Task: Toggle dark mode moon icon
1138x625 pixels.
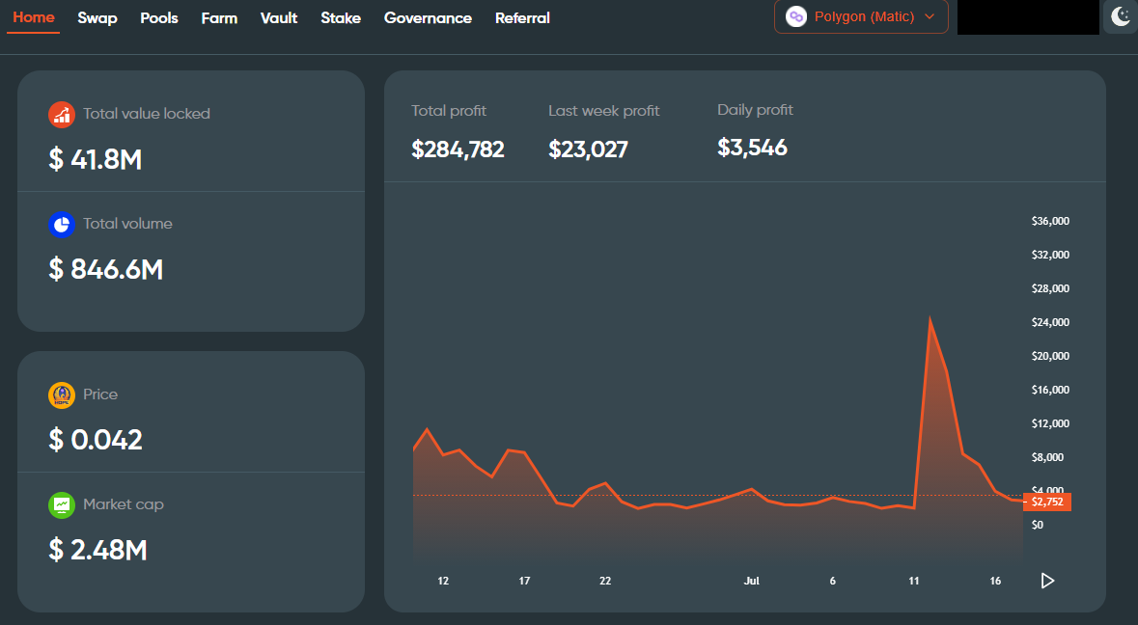Action: pos(1121,16)
